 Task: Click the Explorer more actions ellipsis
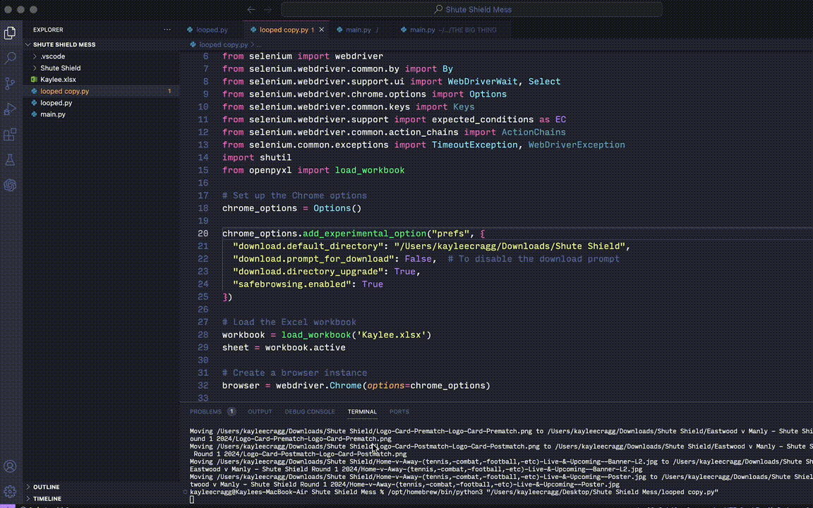coord(167,30)
